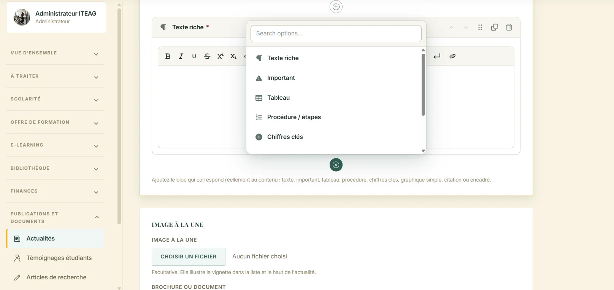614x290 pixels.
Task: Apply italic formatting in the editor toolbar
Action: click(x=181, y=56)
